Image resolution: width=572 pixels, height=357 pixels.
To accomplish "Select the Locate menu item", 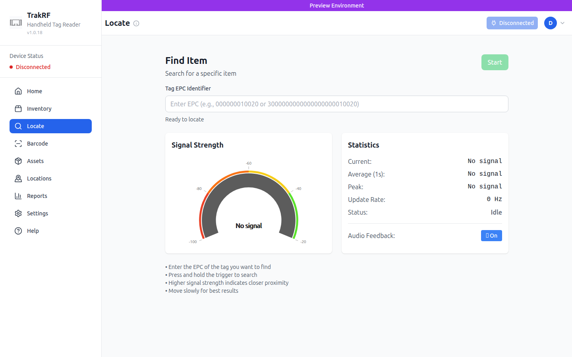I will (50, 126).
